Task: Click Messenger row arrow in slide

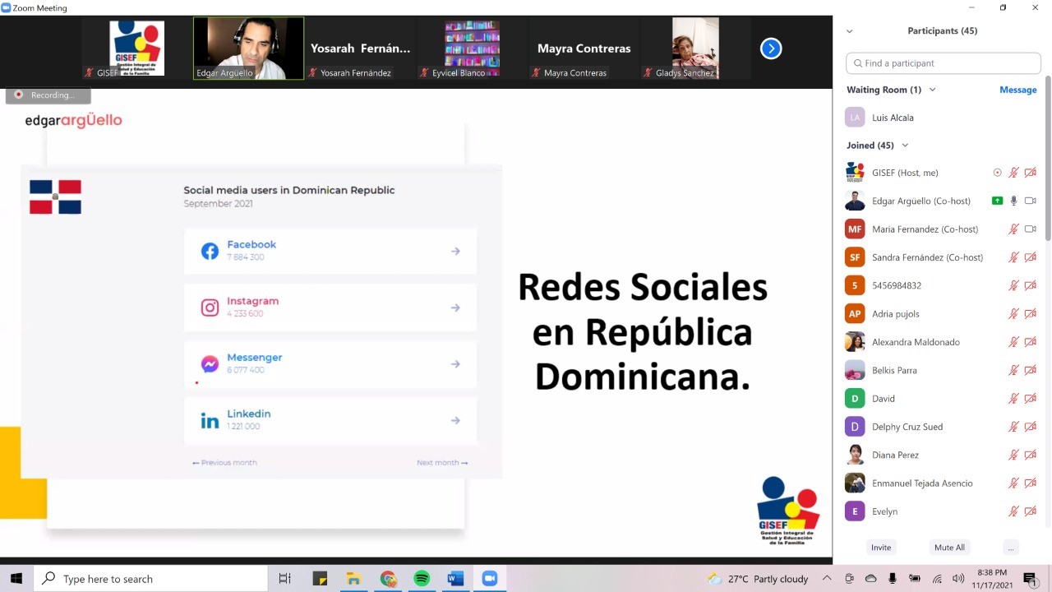Action: [455, 364]
